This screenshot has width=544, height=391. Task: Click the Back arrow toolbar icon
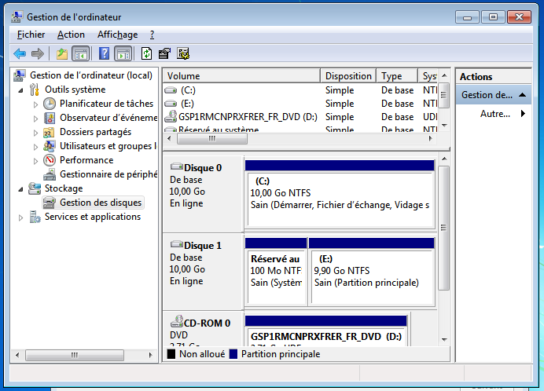coord(20,53)
